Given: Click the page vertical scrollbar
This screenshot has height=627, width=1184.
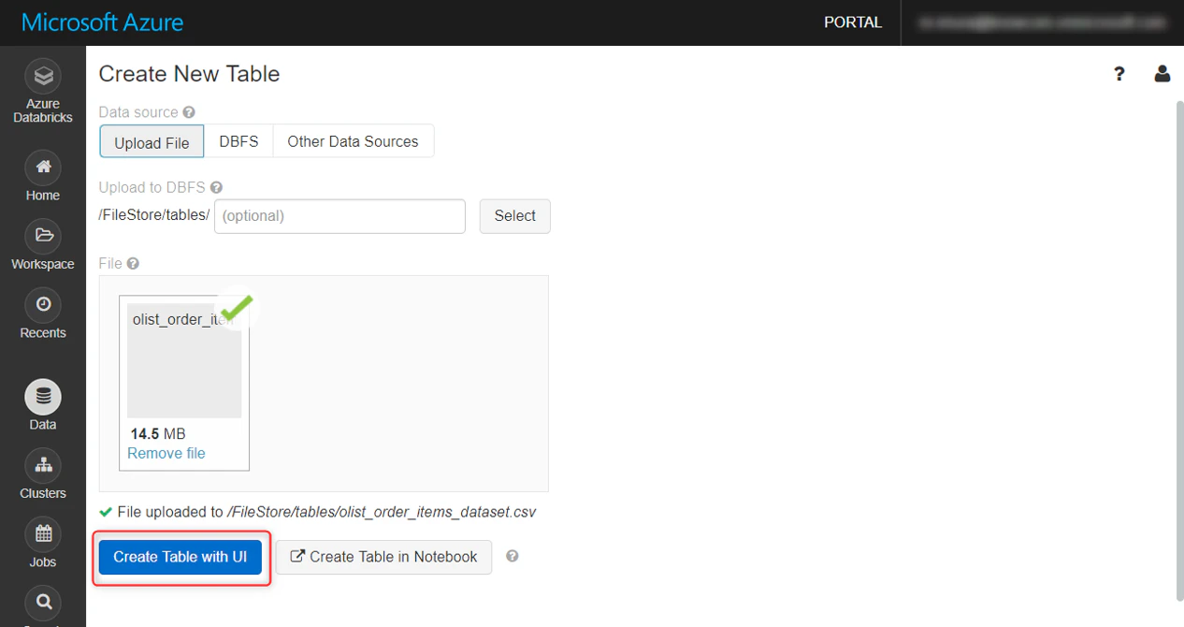Looking at the screenshot, I should [1178, 351].
